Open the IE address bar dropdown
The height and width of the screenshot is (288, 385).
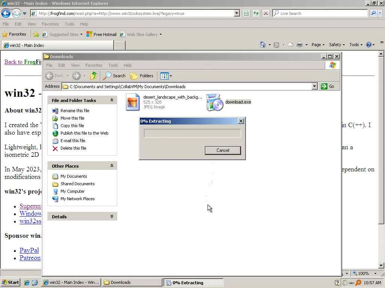point(237,13)
